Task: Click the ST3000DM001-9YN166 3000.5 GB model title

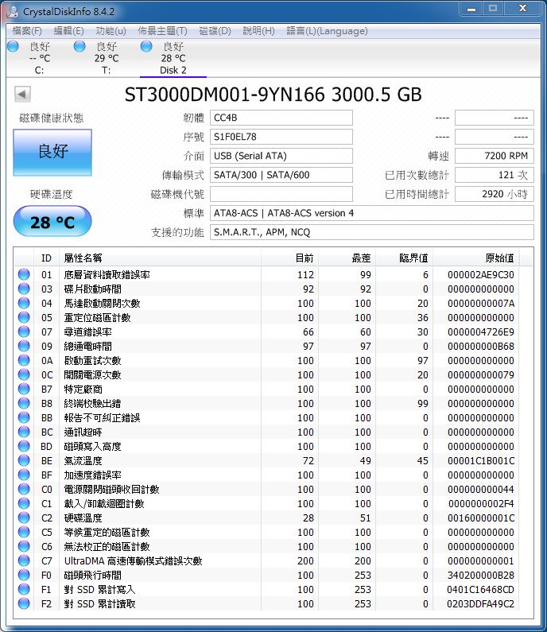Action: (x=273, y=95)
